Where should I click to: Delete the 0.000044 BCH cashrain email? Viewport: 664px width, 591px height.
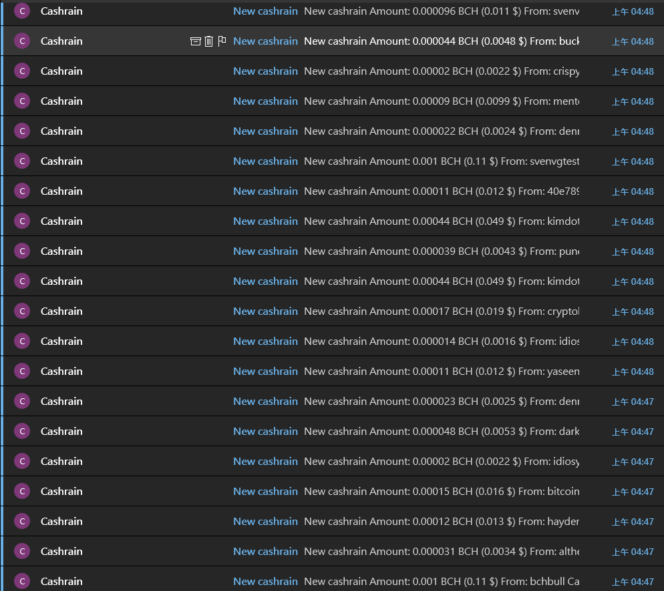pyautogui.click(x=208, y=41)
